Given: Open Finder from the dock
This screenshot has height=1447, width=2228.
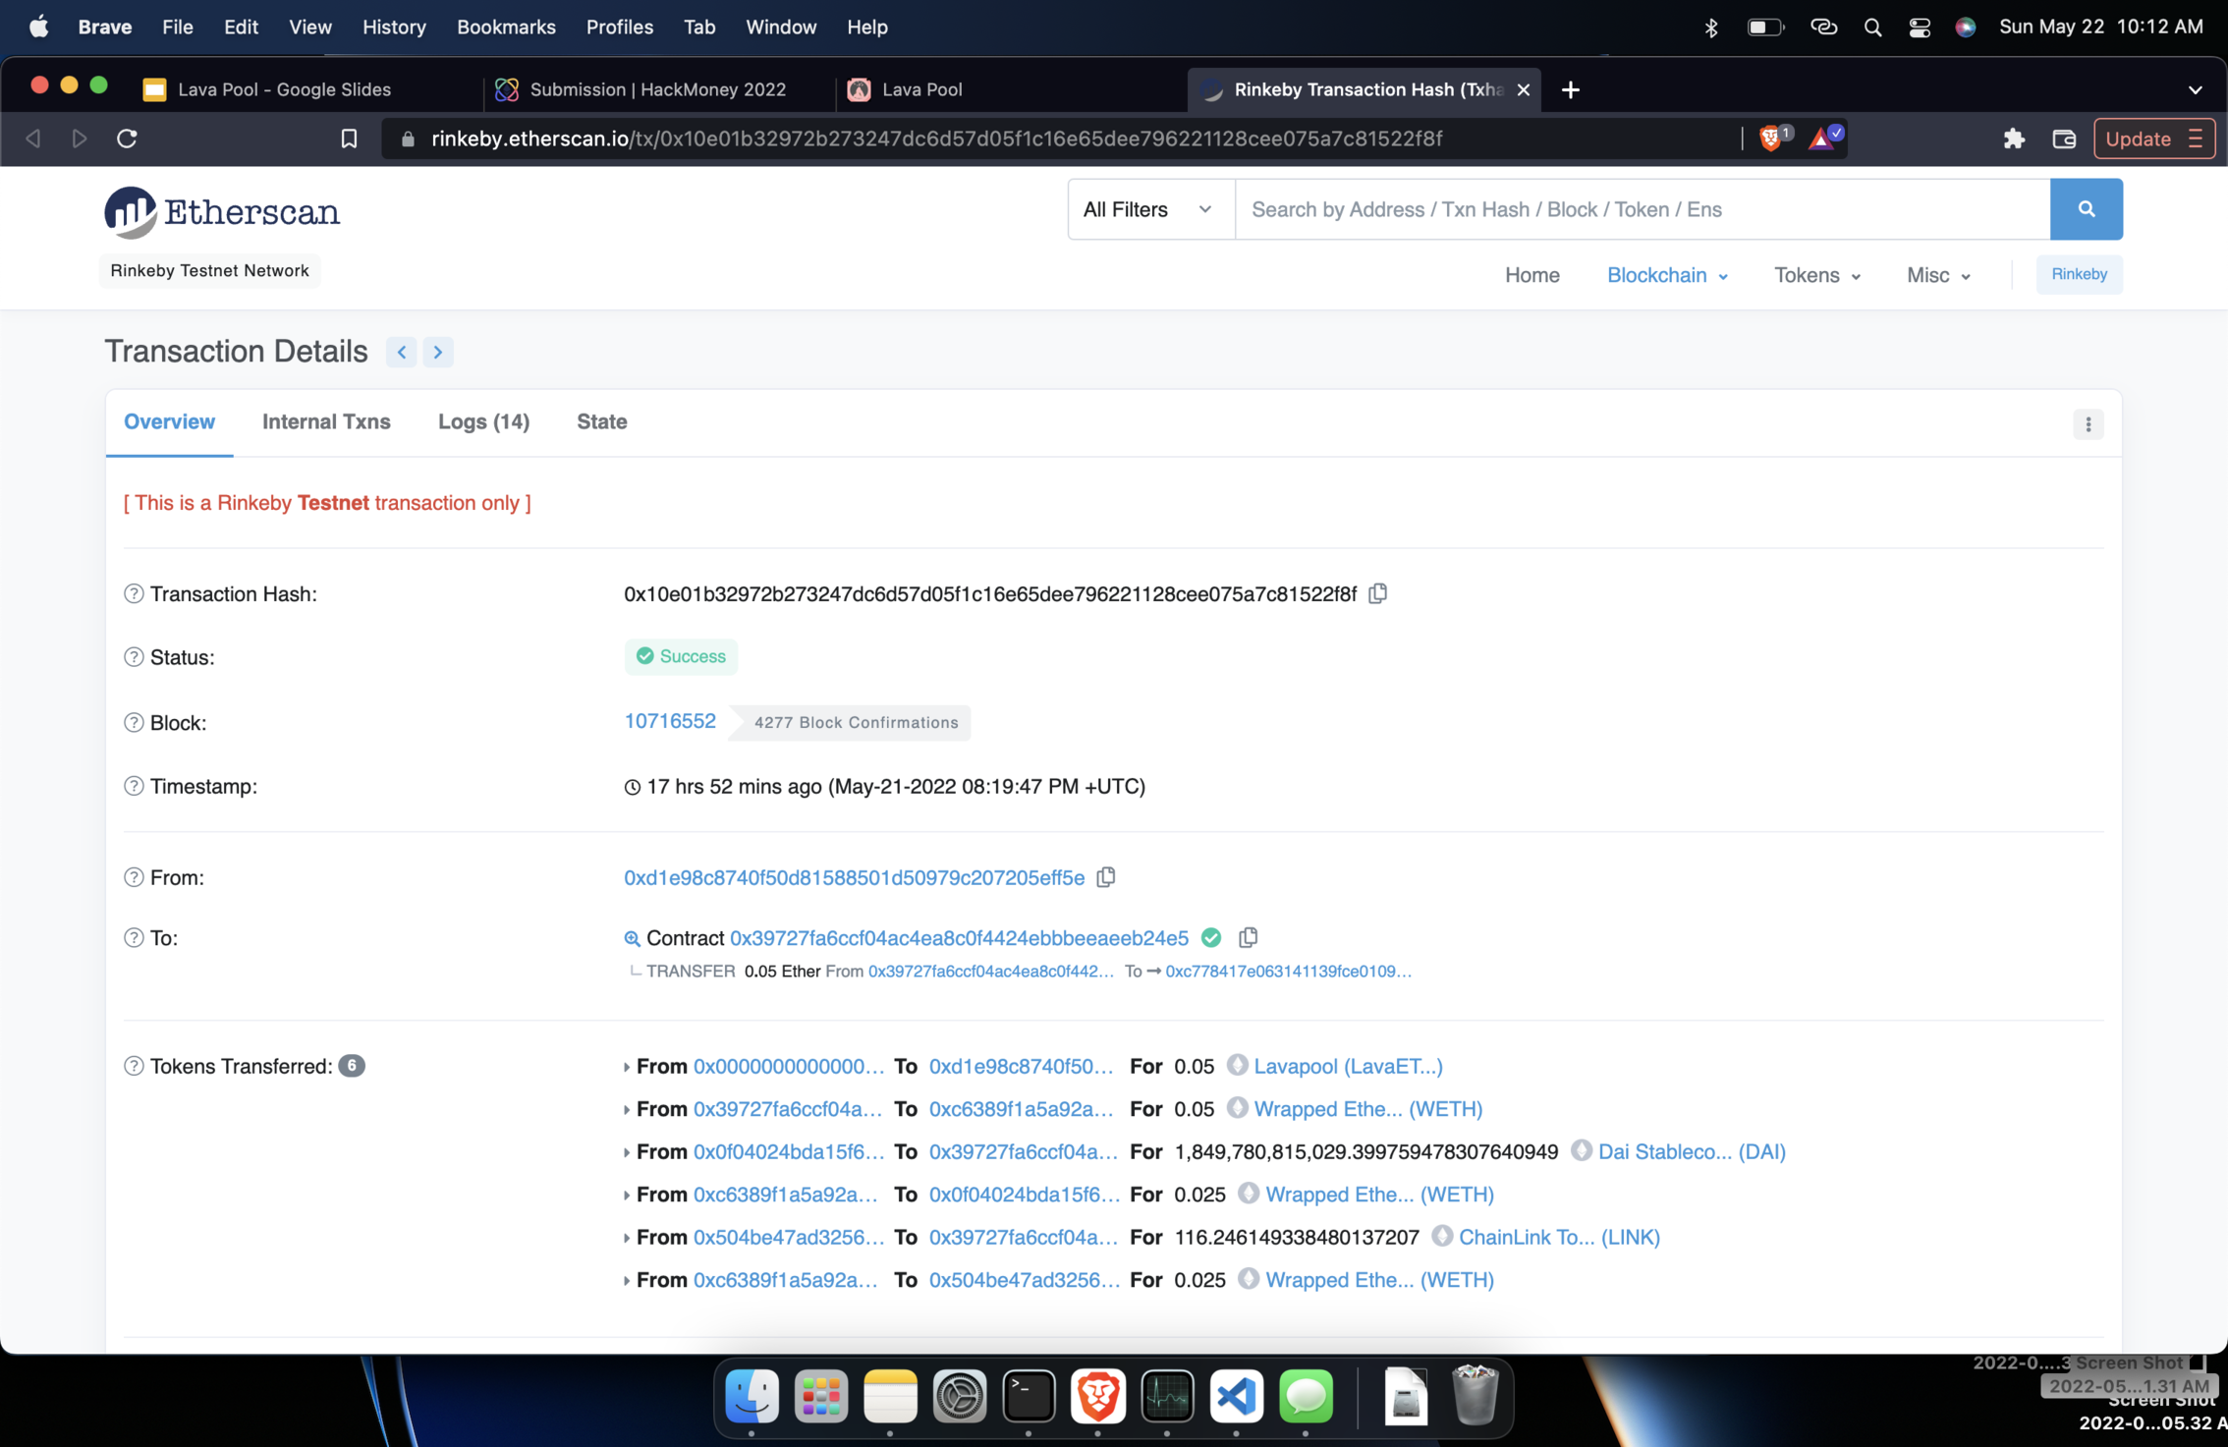Looking at the screenshot, I should pyautogui.click(x=752, y=1396).
